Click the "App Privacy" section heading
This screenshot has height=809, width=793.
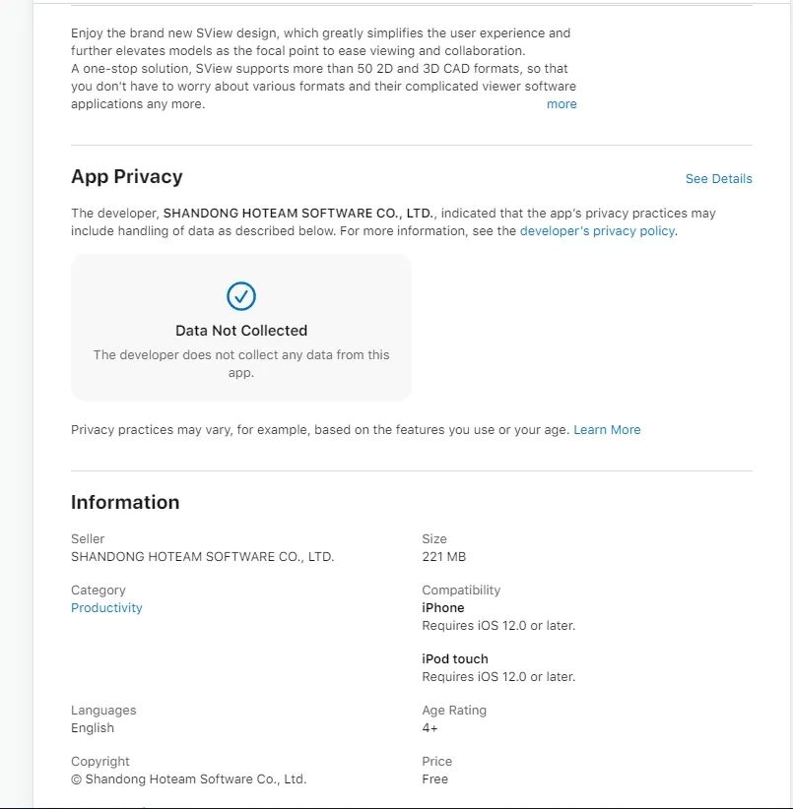(127, 177)
